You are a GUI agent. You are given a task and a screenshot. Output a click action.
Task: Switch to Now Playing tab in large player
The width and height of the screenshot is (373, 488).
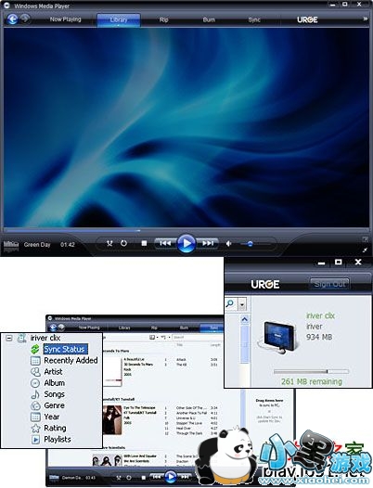pos(65,19)
